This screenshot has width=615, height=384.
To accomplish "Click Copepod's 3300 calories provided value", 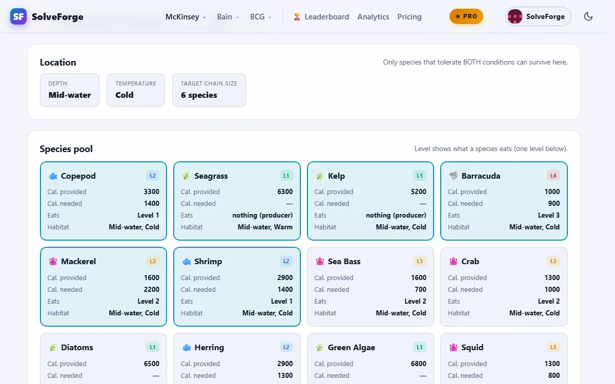I will (152, 192).
